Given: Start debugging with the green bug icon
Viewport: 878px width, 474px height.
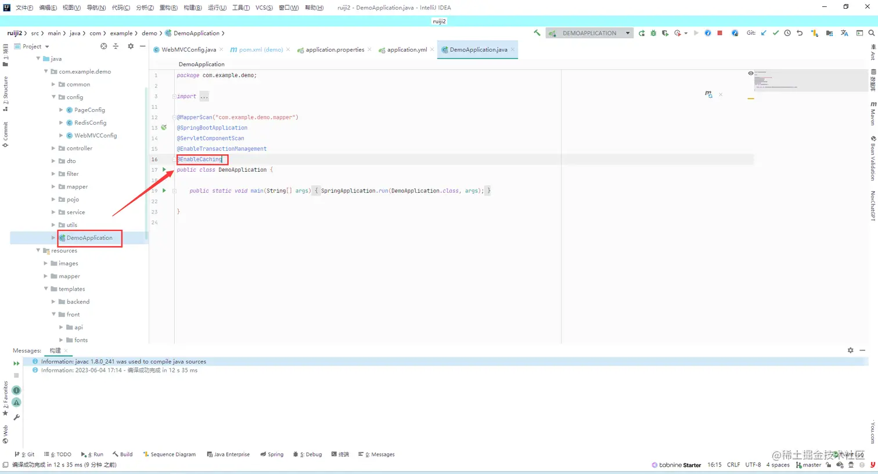Looking at the screenshot, I should 653,33.
